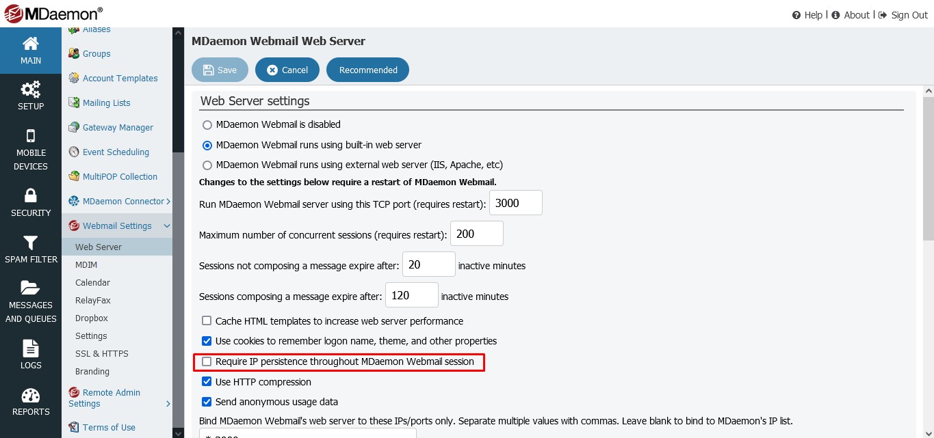Open Dropbox submenu item
Screen dimensions: 934x438
point(92,318)
